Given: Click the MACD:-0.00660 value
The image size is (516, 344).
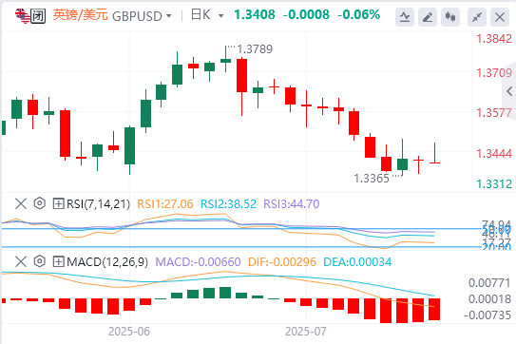Looking at the screenshot, I should tap(198, 262).
